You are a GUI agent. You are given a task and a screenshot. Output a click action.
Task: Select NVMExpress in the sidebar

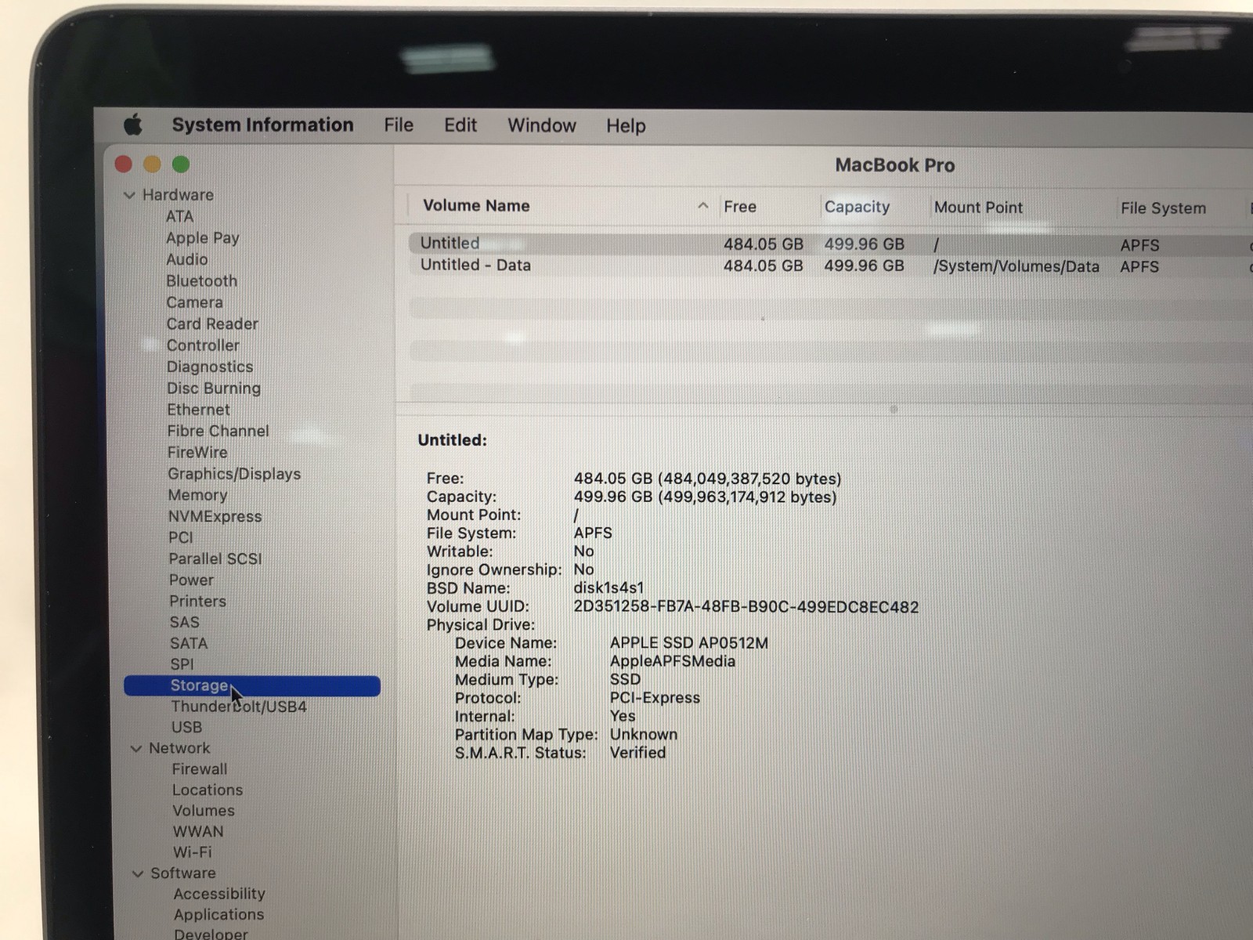point(215,516)
